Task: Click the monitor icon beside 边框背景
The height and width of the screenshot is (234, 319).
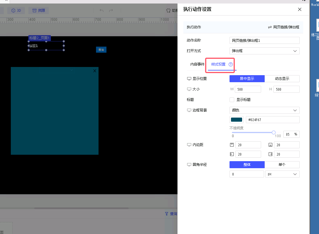Action: 189,110
